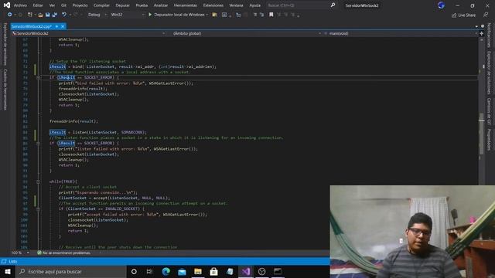
Task: Open the Debug configuration dropdown
Action: pos(97,15)
